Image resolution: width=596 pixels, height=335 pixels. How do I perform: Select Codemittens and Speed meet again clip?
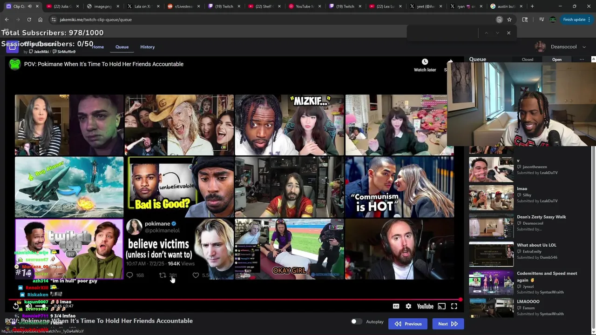tap(528, 282)
